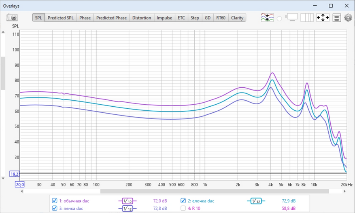Click the 1/12 smoothing icon for елочка dac

(x=256, y=201)
